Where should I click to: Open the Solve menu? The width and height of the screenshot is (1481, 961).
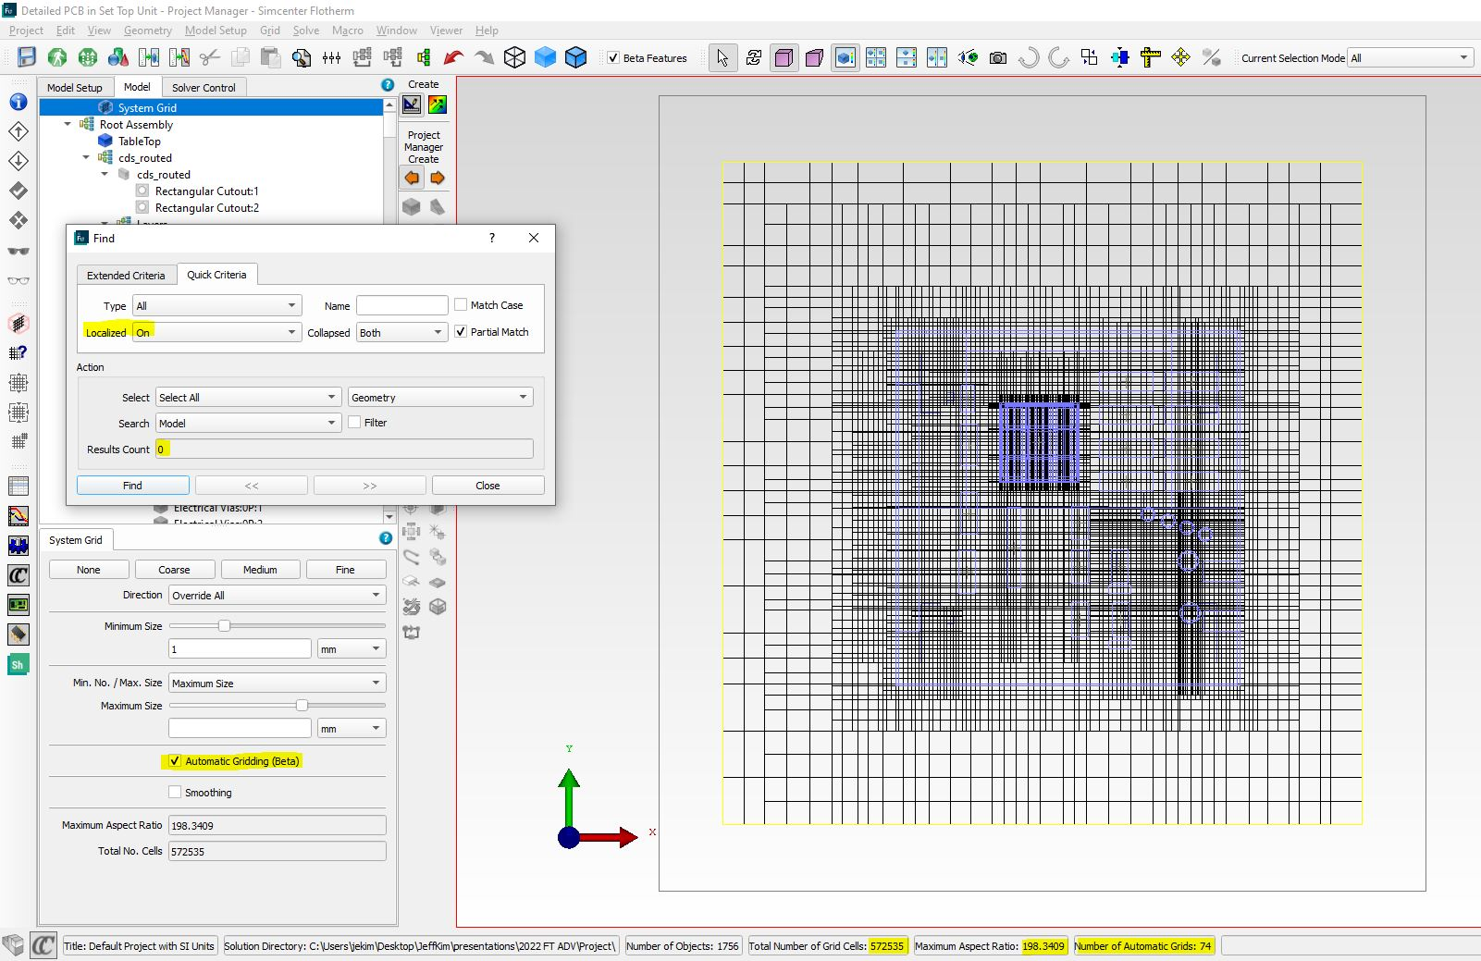point(305,31)
